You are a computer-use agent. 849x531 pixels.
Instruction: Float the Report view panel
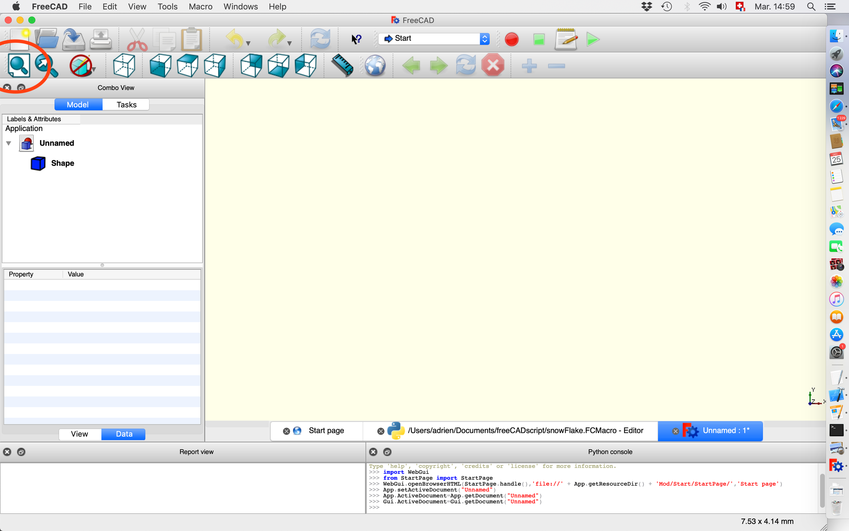pos(21,452)
